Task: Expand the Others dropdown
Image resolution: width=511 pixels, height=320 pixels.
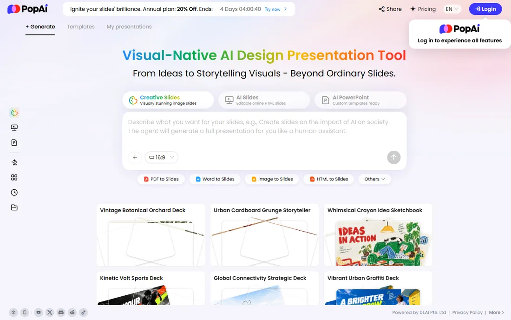Action: point(375,179)
